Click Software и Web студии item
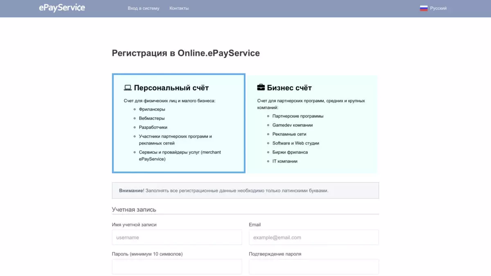The width and height of the screenshot is (491, 276). 296,143
